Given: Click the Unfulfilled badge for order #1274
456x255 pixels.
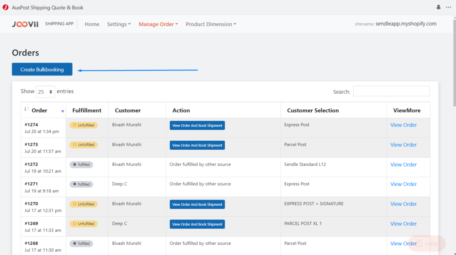Looking at the screenshot, I should pos(83,125).
